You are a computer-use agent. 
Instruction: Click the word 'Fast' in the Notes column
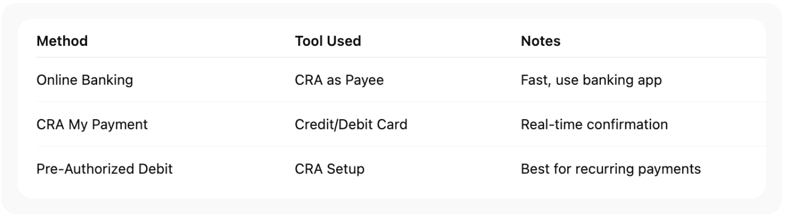tap(532, 80)
